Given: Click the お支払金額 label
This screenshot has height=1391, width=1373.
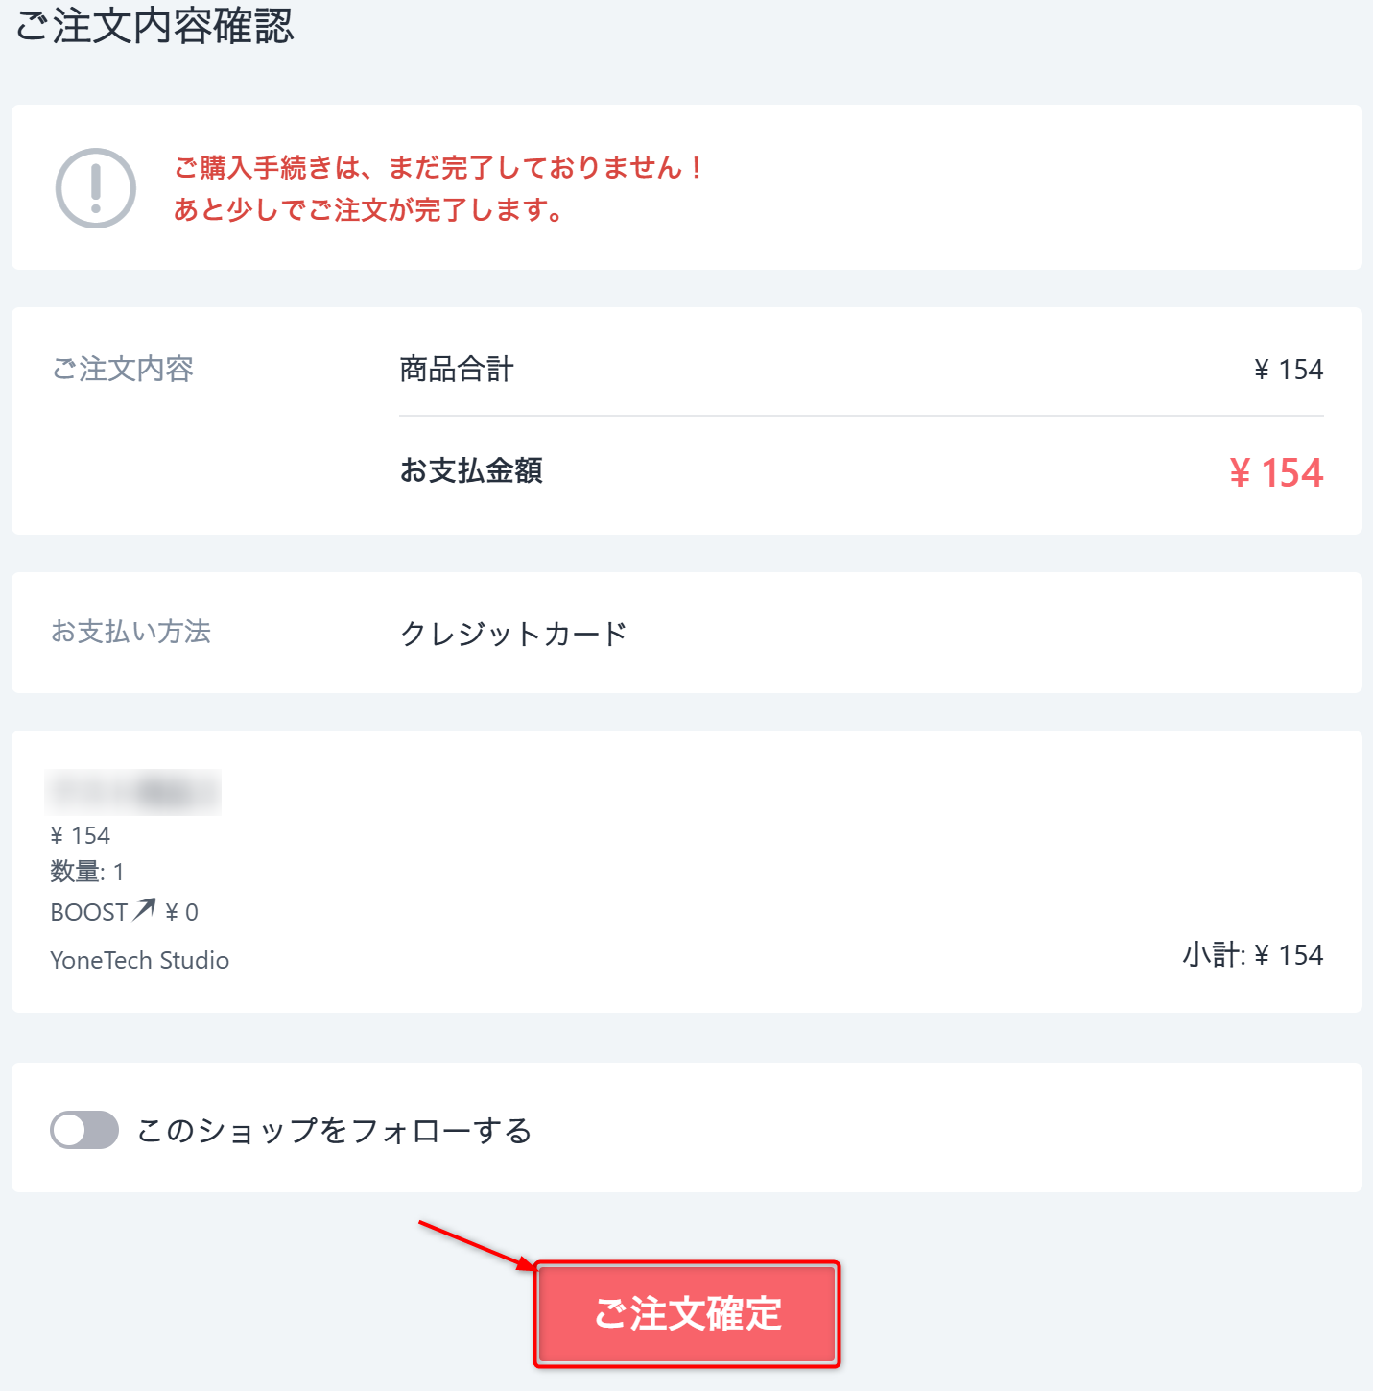Looking at the screenshot, I should pos(471,470).
